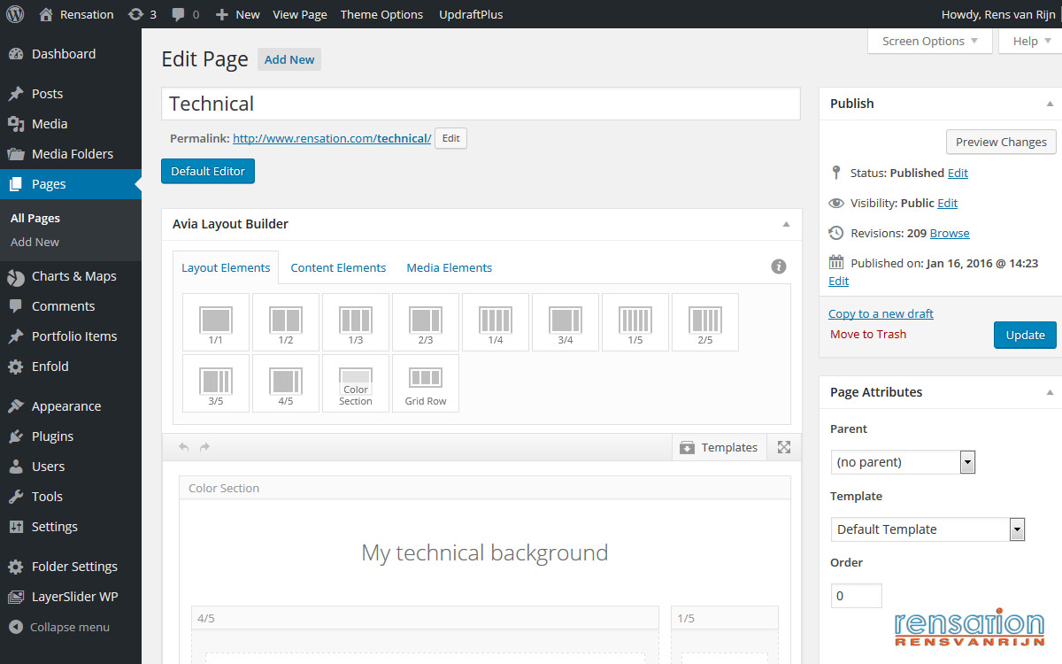The width and height of the screenshot is (1062, 664).
Task: Open the Rensation site home menu
Action: coord(77,14)
